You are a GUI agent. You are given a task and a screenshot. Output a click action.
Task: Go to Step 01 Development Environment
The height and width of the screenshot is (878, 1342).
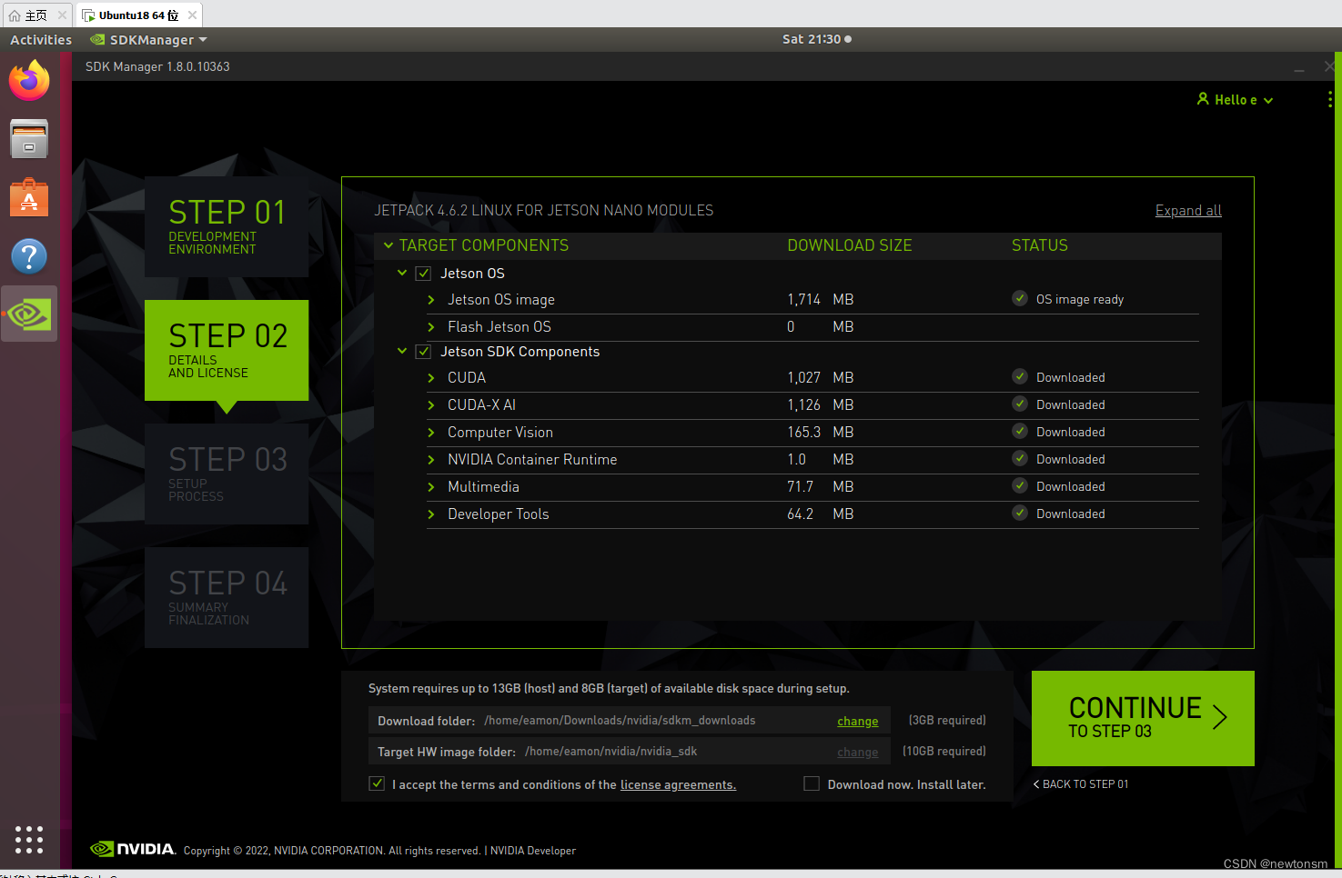tap(227, 226)
